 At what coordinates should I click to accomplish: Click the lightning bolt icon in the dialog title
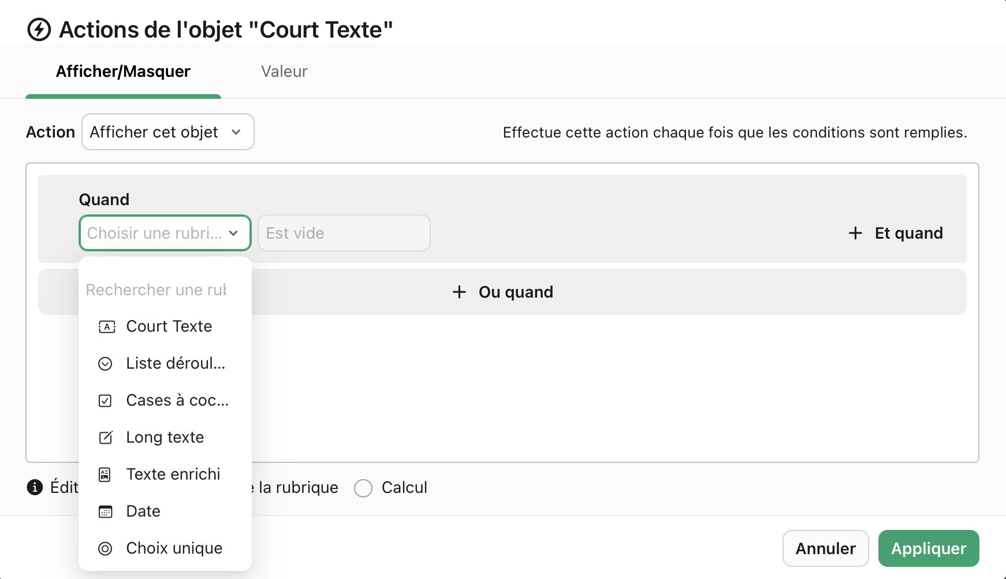coord(38,29)
